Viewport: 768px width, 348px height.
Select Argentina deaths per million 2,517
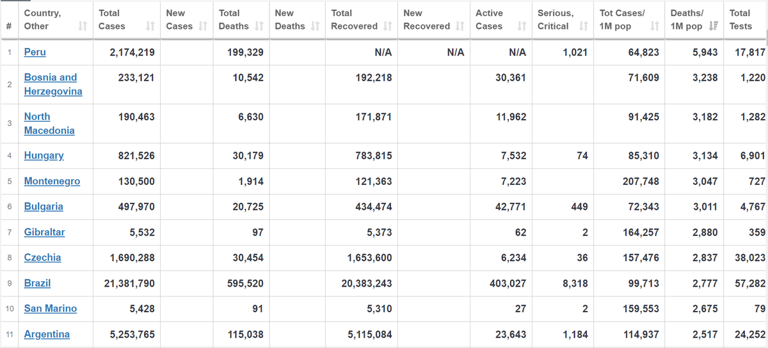click(x=705, y=335)
